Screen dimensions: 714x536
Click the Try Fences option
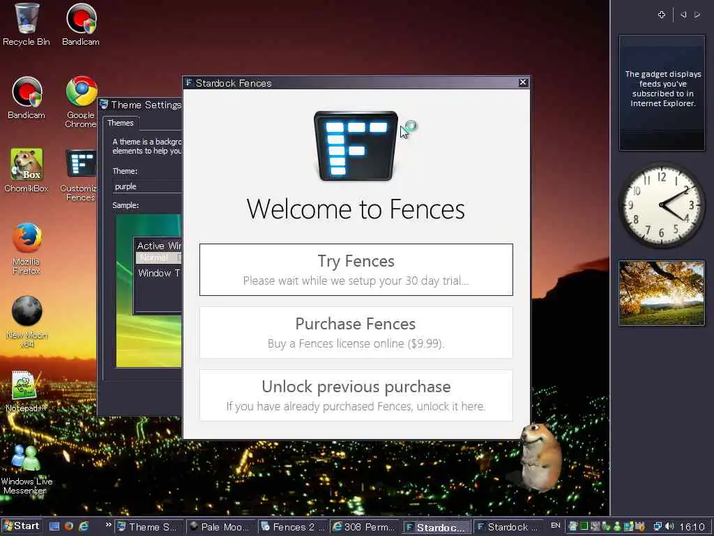point(356,270)
